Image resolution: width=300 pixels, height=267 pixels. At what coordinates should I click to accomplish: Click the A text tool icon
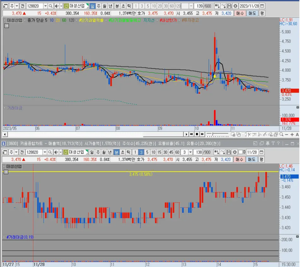[x=297, y=135]
